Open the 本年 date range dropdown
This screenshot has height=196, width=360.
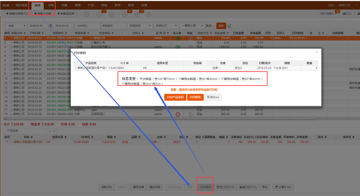pyautogui.click(x=16, y=26)
